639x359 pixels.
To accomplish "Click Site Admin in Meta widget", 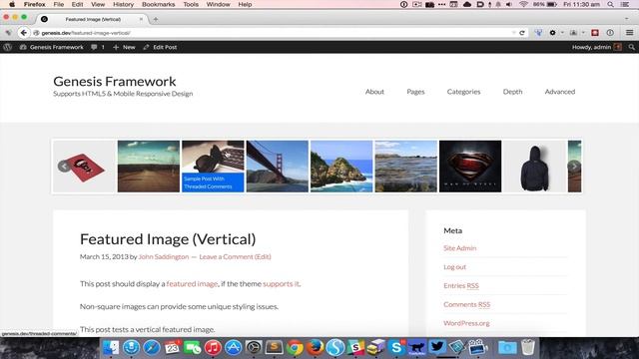I will tap(459, 248).
